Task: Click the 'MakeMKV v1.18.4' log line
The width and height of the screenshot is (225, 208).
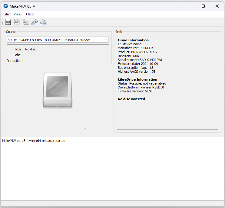Action: pos(34,141)
